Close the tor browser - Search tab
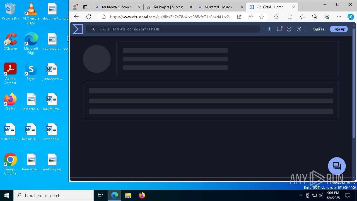 [139, 7]
